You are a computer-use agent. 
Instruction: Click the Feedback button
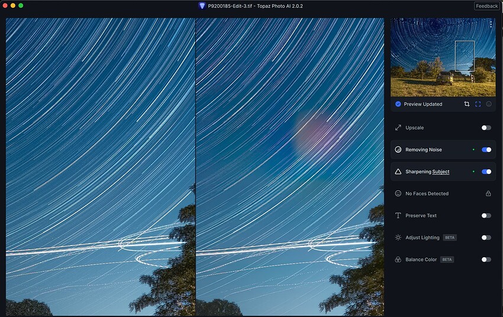pos(486,6)
